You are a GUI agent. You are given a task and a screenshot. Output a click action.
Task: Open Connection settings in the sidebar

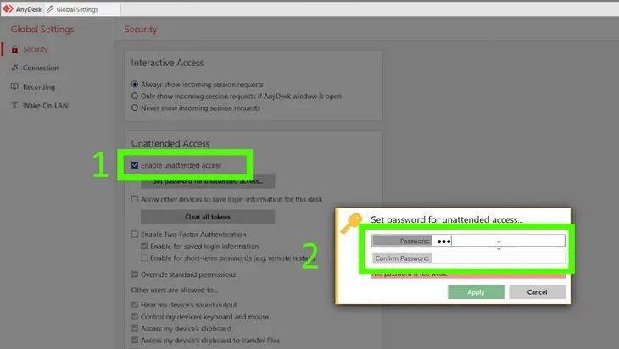tap(40, 68)
